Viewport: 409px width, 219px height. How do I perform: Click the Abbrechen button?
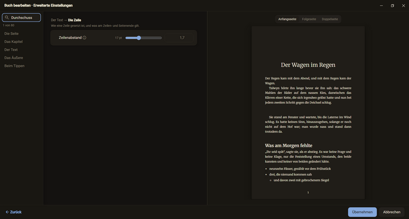pos(392,212)
